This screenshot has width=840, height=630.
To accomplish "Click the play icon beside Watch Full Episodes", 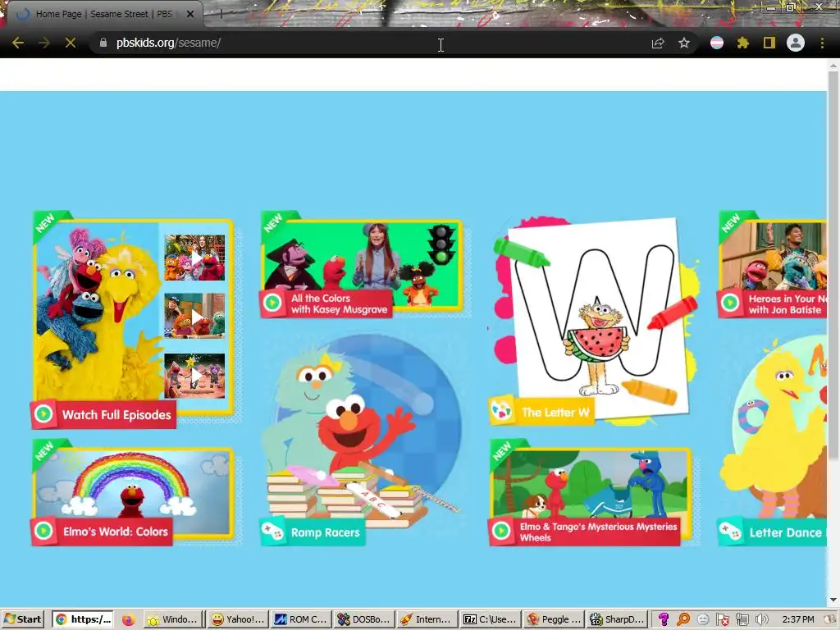I will (43, 414).
